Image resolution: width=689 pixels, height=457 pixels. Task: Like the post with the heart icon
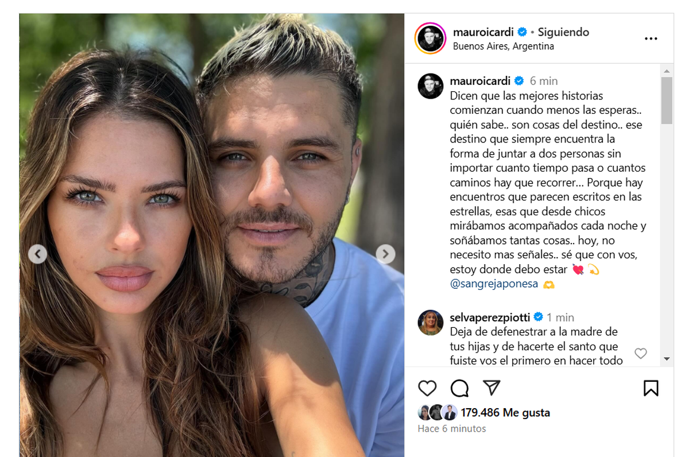[427, 388]
